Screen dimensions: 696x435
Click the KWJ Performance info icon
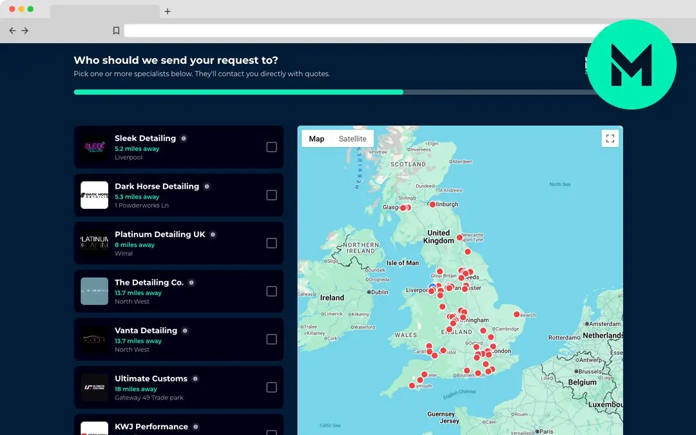pyautogui.click(x=197, y=427)
